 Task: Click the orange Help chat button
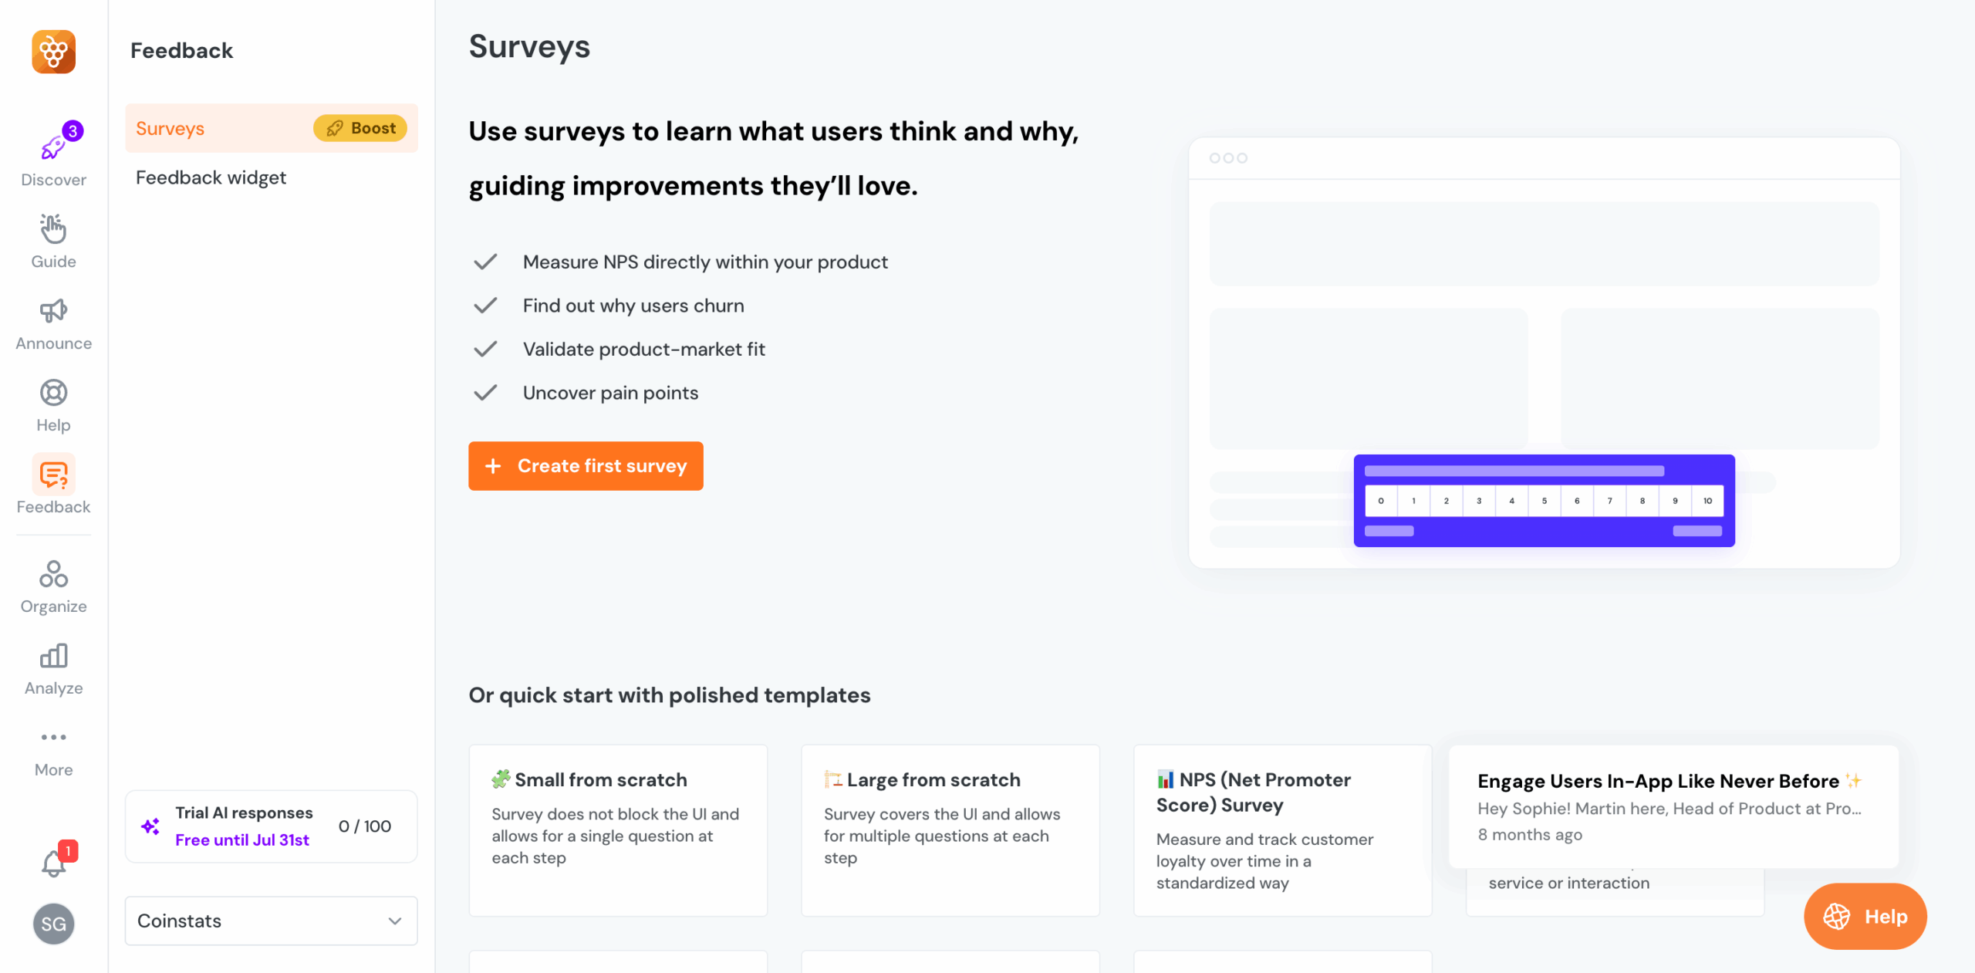1865,917
